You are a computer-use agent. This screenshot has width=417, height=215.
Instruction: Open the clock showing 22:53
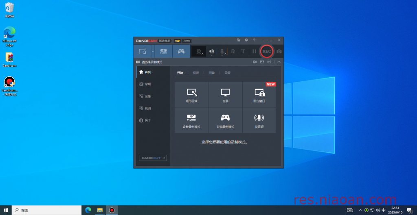pos(395,210)
